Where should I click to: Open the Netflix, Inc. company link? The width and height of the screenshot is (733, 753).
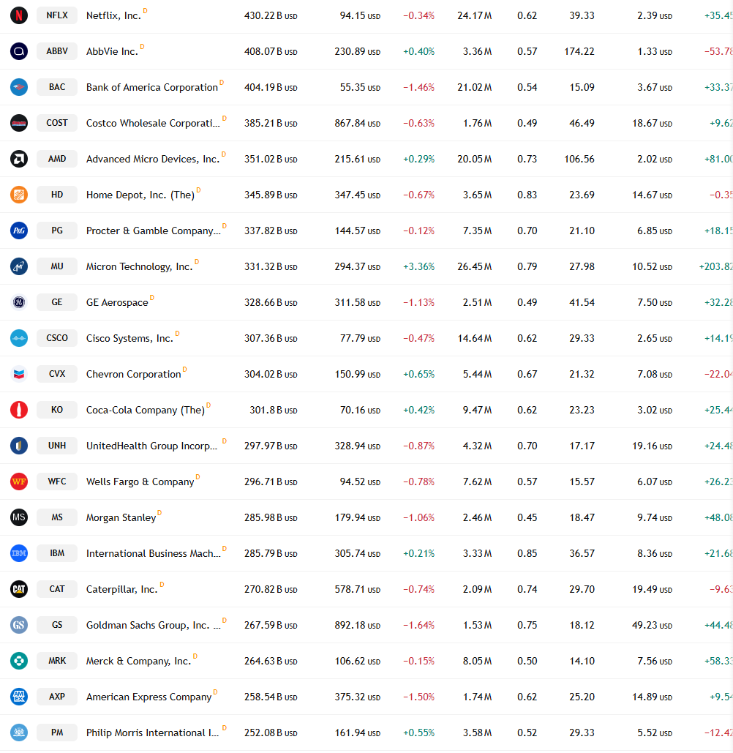(x=114, y=16)
